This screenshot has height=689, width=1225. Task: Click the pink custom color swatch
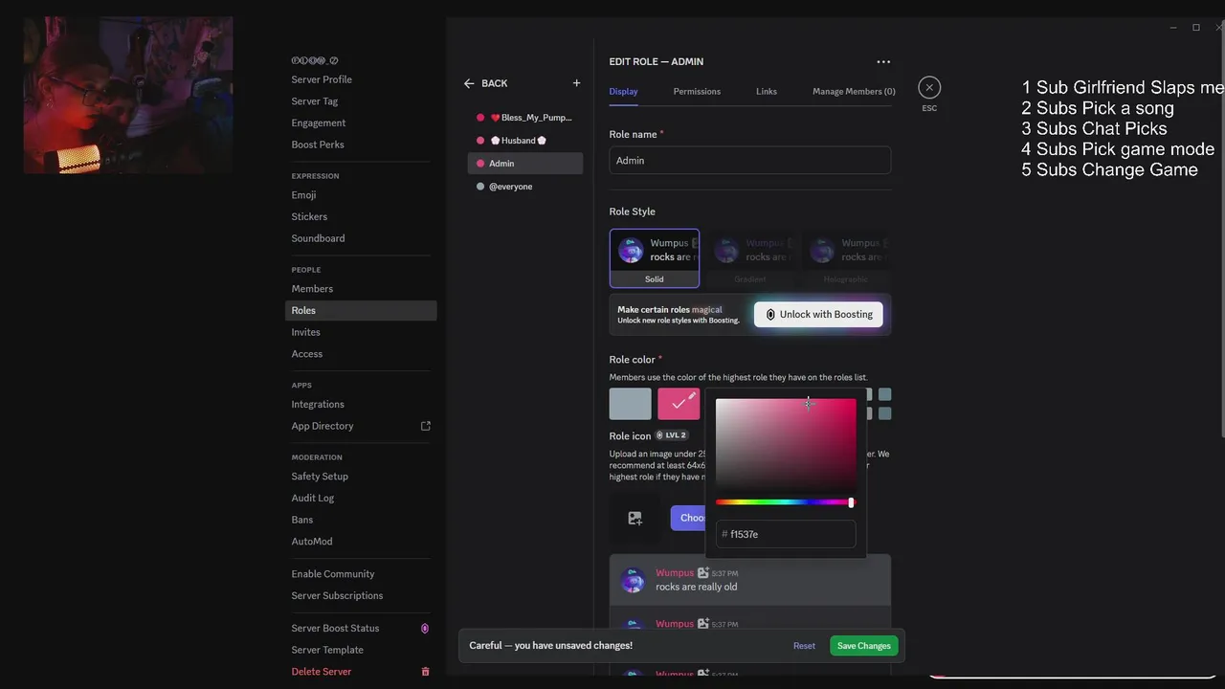click(x=679, y=404)
